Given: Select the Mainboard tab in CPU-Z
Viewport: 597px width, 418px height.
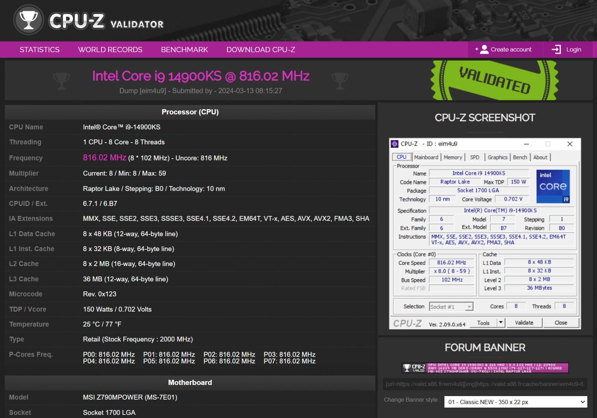Looking at the screenshot, I should (x=426, y=157).
